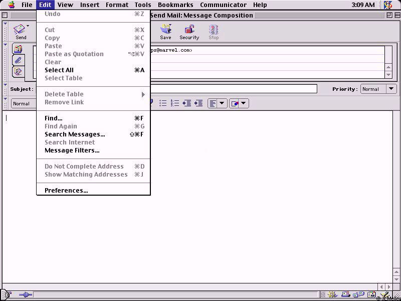Open the text alignment dropdown
This screenshot has width=401, height=301.
coord(217,103)
